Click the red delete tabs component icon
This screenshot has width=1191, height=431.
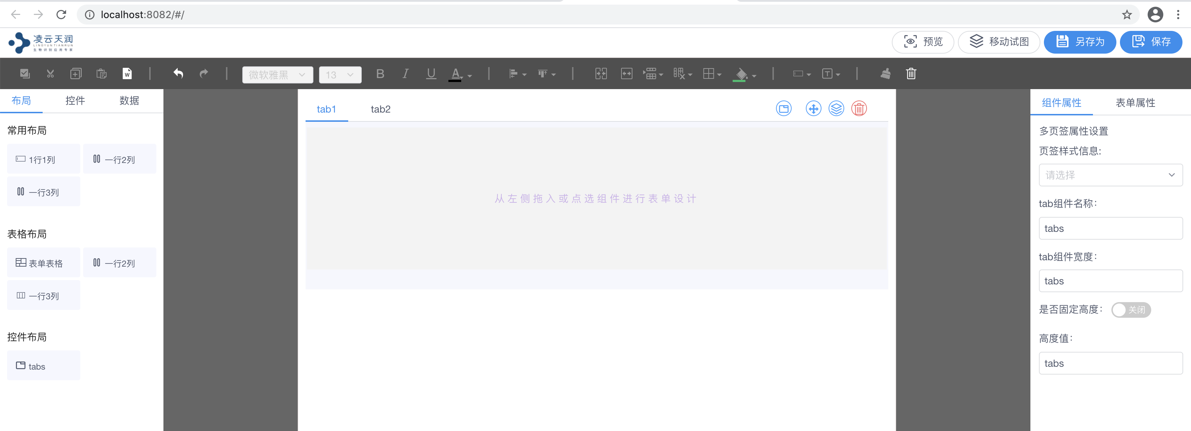pyautogui.click(x=858, y=109)
